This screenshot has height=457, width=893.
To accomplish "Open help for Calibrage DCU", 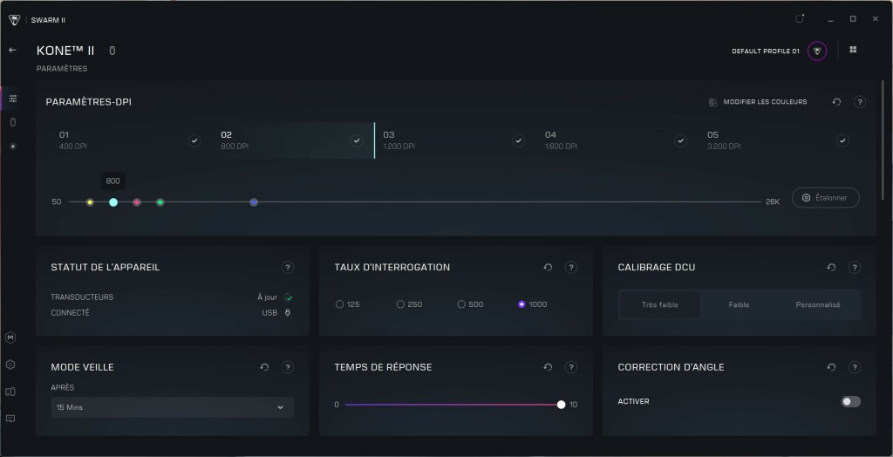I will click(x=855, y=267).
